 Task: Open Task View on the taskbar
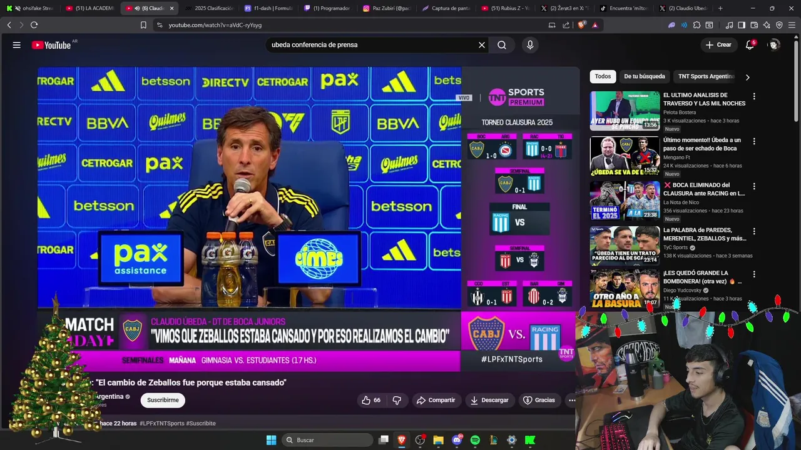[384, 440]
